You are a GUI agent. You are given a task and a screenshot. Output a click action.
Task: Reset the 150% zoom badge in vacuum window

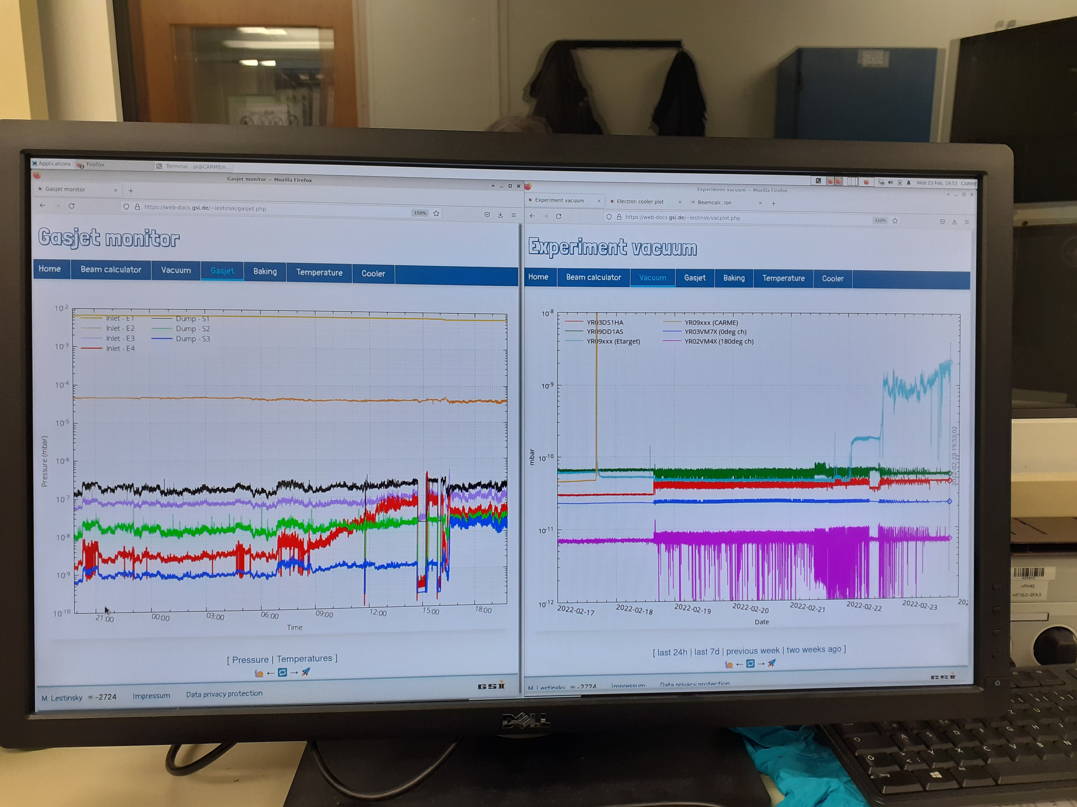tap(880, 220)
